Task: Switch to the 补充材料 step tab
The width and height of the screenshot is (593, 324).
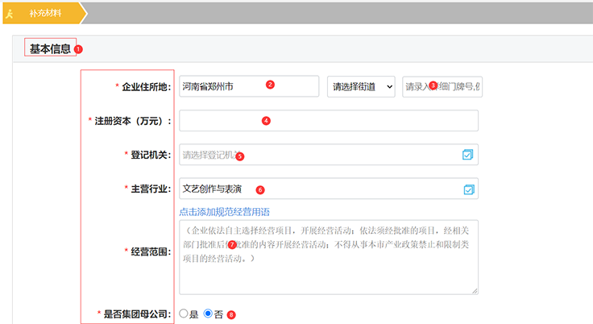Action: [45, 13]
